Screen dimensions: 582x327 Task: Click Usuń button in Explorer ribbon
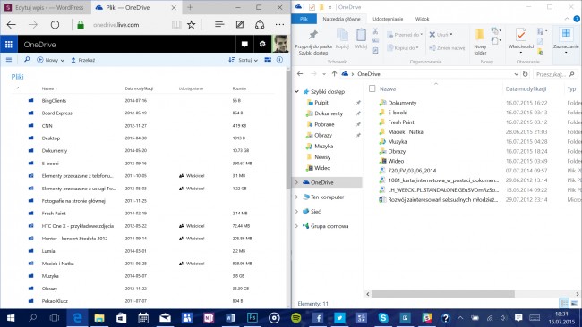pos(441,35)
